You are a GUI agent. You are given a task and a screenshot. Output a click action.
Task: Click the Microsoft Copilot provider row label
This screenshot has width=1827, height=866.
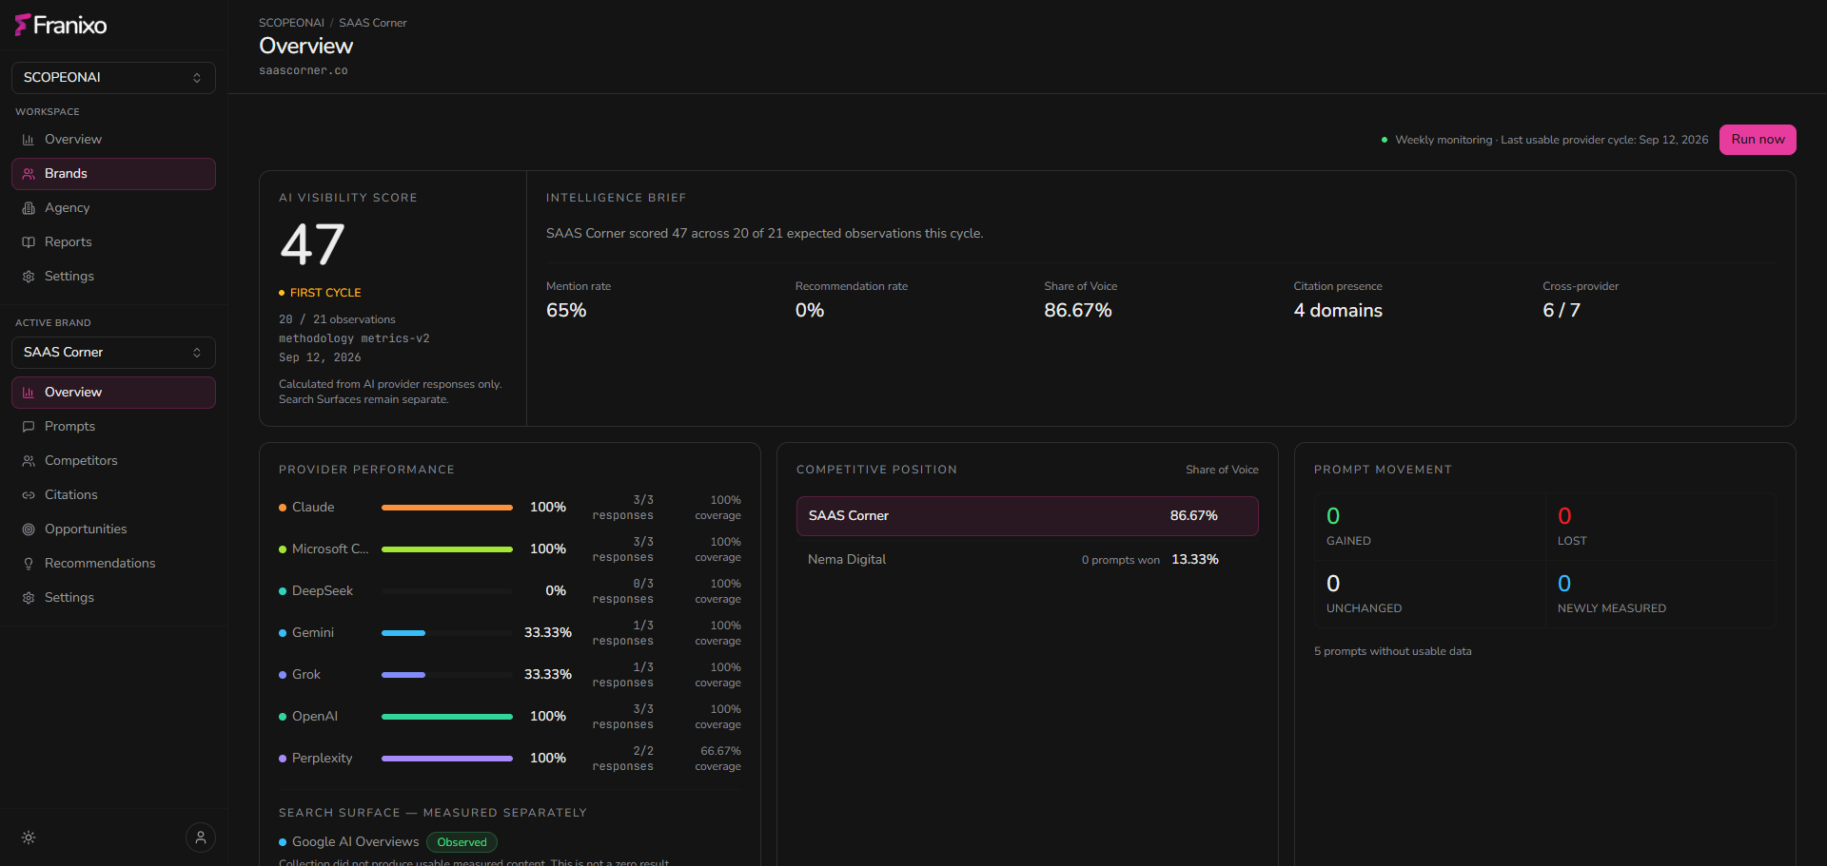(330, 549)
